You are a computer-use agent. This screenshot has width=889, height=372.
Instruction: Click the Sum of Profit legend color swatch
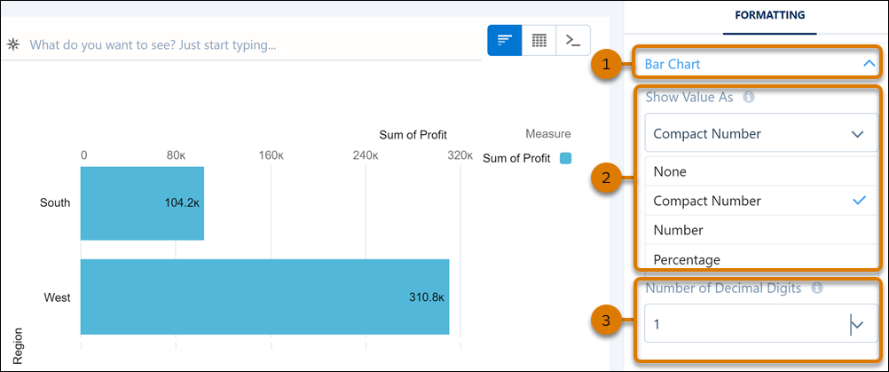click(x=565, y=159)
